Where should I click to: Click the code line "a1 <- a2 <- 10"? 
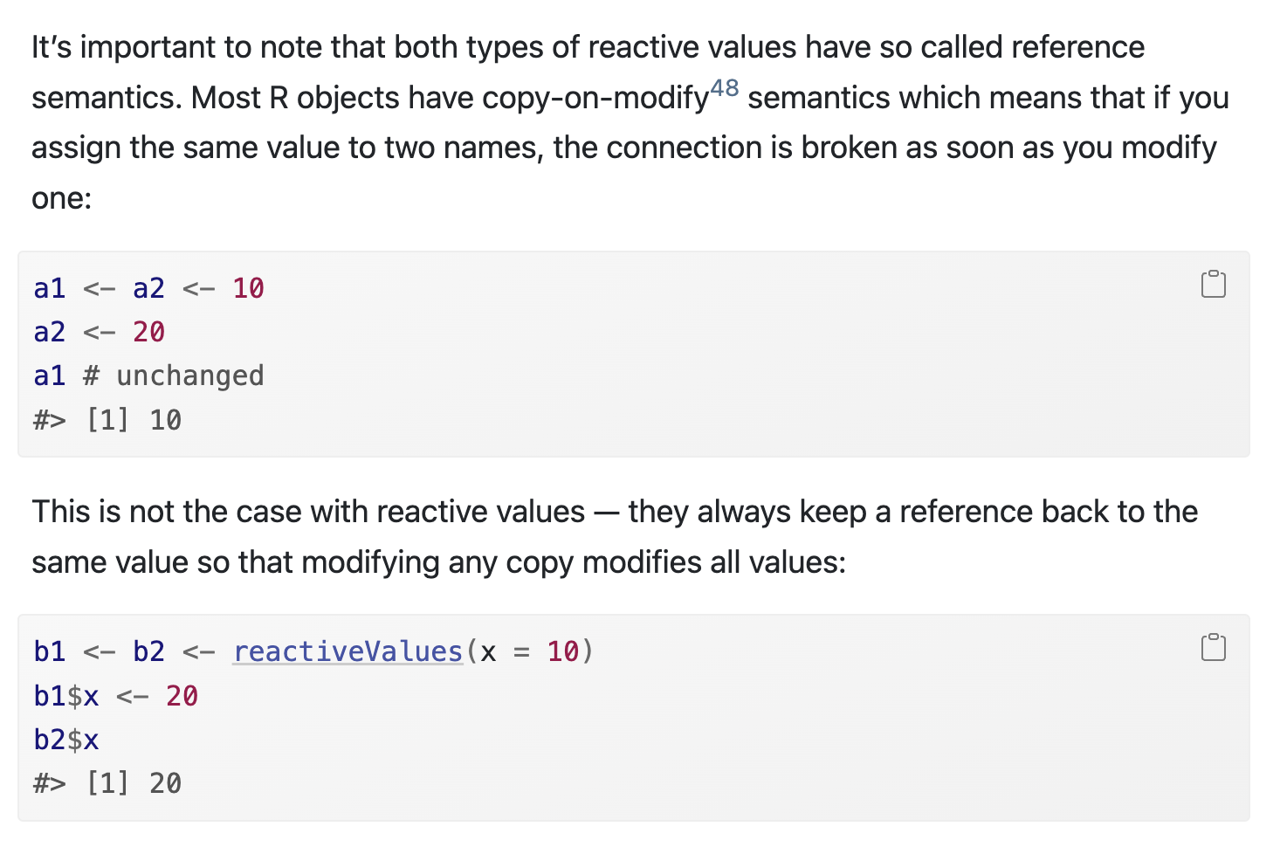click(x=148, y=288)
